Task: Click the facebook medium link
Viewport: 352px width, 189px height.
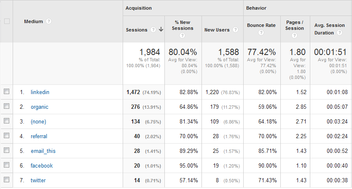Action: click(x=42, y=165)
